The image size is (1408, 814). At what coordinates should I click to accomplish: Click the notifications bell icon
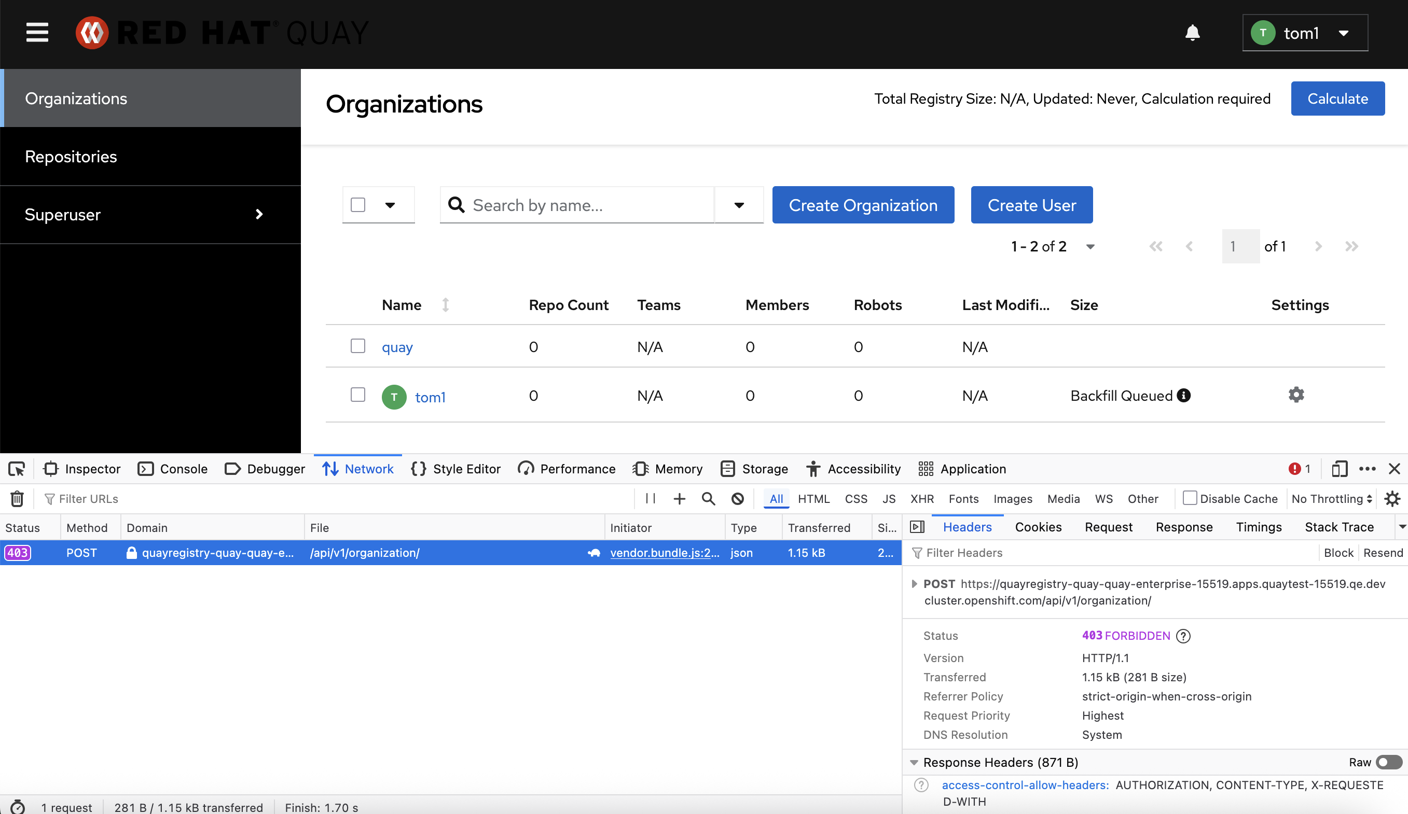point(1192,32)
